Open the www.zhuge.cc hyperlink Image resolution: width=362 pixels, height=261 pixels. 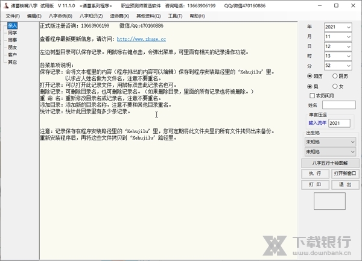coord(141,39)
